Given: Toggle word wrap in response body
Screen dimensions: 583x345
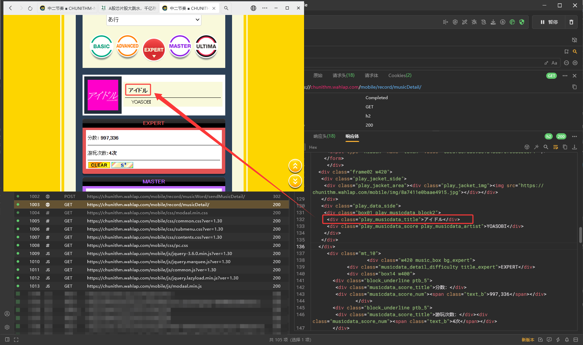Looking at the screenshot, I should coord(555,147).
